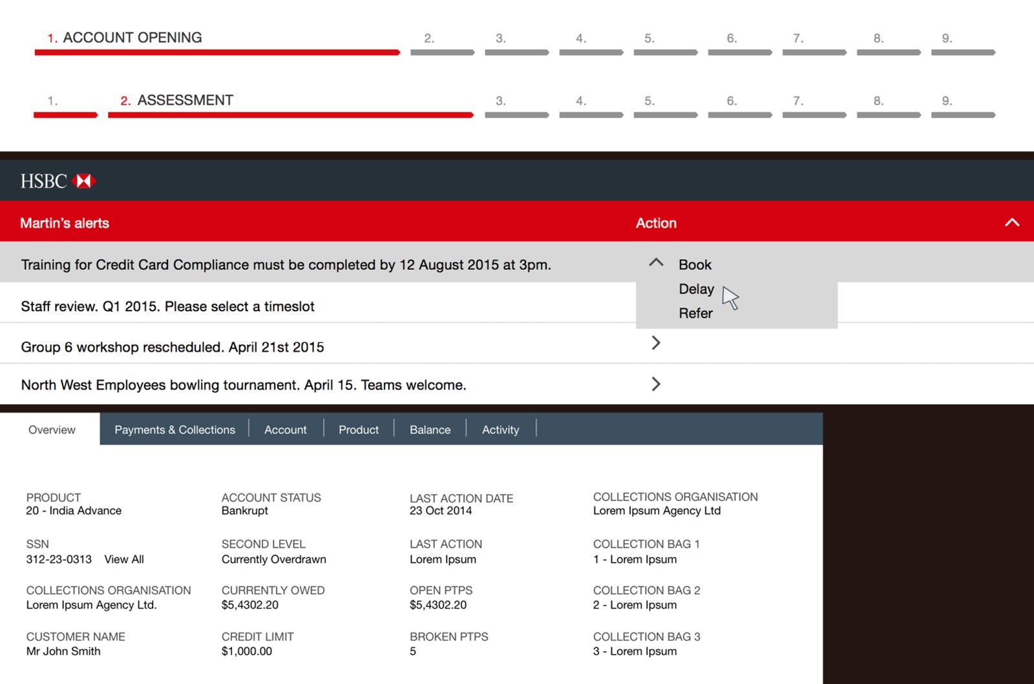Click the credit limit $1,000.00 value

pos(247,651)
